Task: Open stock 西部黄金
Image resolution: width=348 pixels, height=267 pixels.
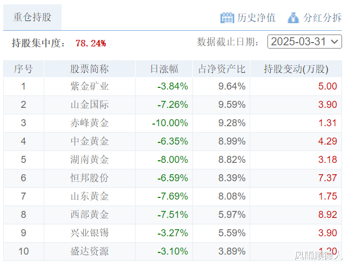Action: point(90,215)
